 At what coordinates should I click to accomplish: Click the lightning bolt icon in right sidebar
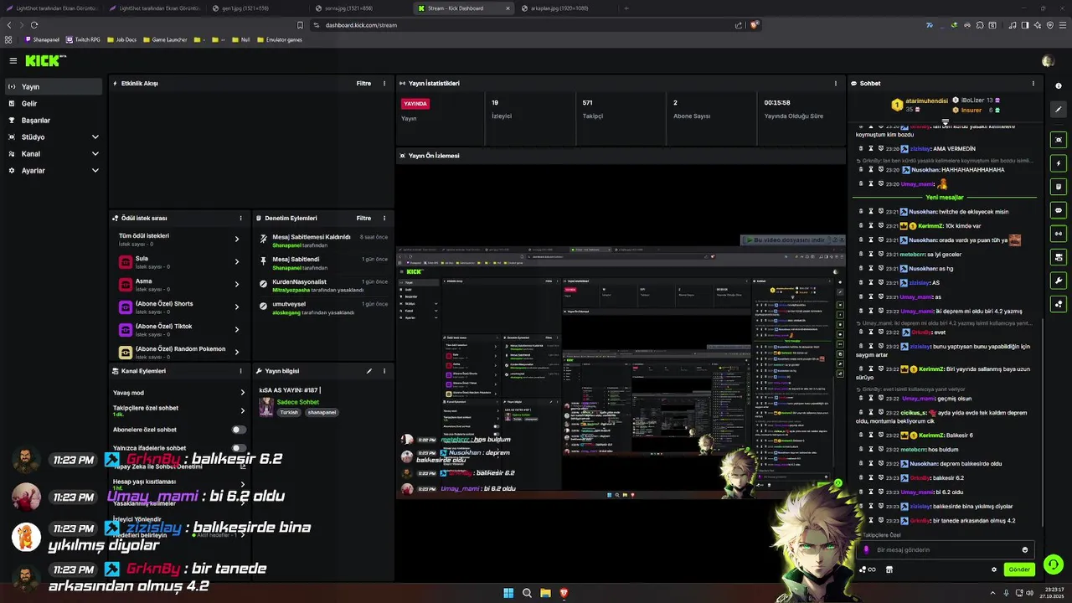tap(1059, 163)
